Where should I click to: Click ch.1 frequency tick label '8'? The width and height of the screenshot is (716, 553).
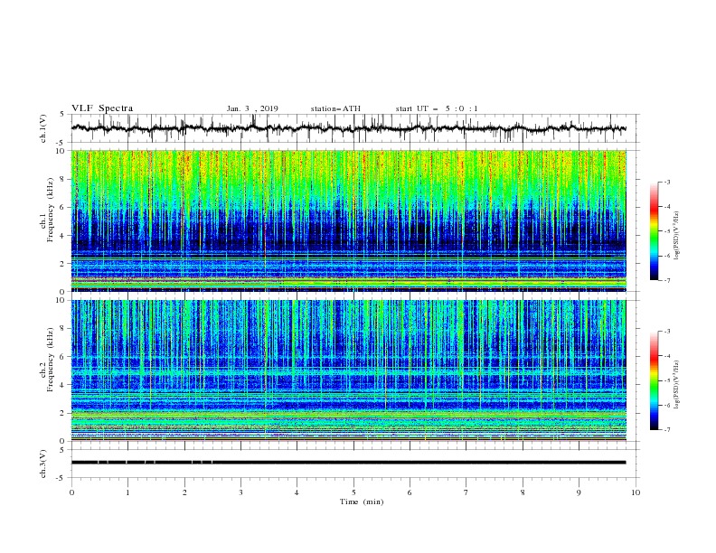[x=63, y=179]
